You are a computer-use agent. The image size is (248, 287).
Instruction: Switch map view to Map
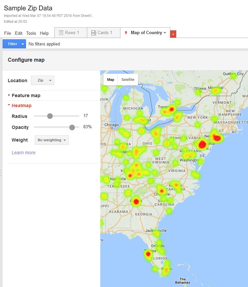[x=111, y=80]
